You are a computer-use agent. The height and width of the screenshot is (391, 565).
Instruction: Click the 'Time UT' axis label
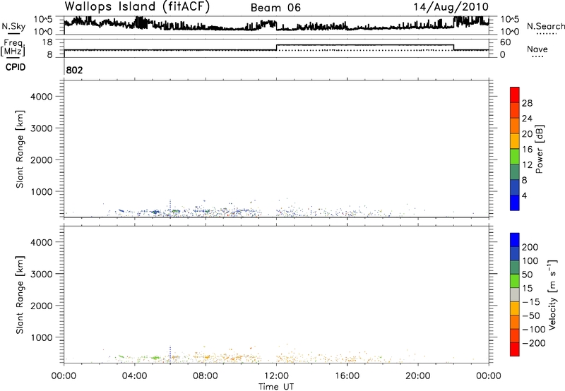coord(276,387)
